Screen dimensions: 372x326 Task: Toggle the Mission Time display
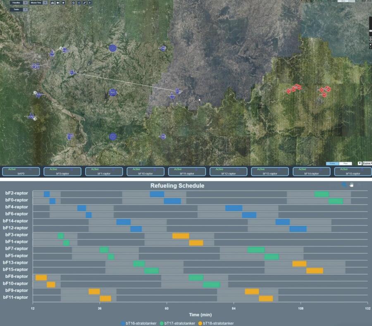point(36,3)
